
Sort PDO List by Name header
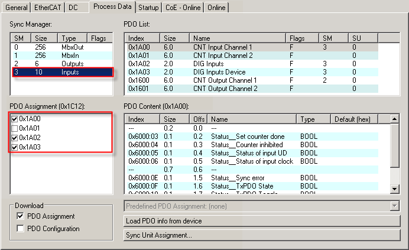[x=238, y=38]
